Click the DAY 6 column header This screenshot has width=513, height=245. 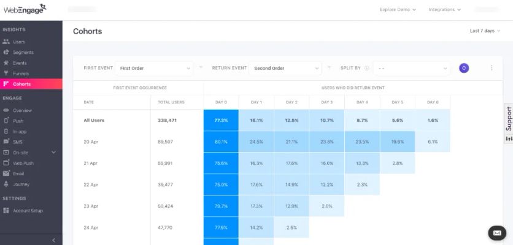pos(433,102)
